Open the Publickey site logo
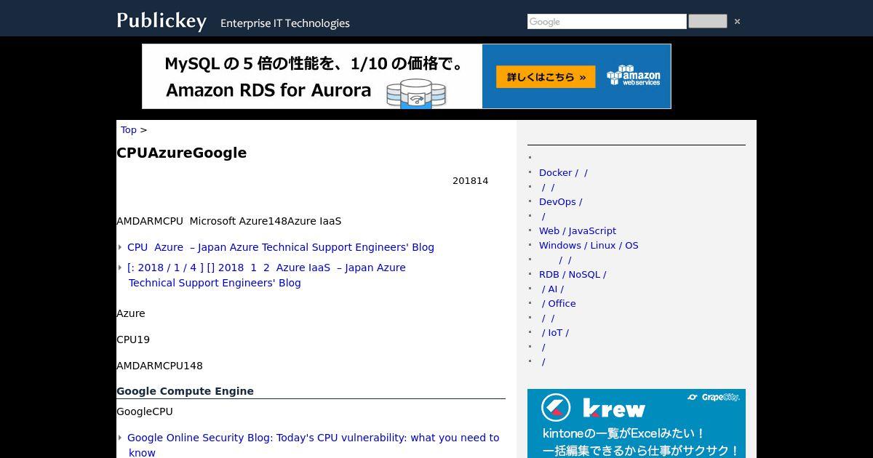 pyautogui.click(x=162, y=21)
